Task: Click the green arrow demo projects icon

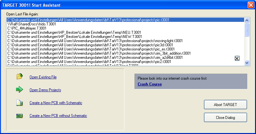Action: pos(20,90)
